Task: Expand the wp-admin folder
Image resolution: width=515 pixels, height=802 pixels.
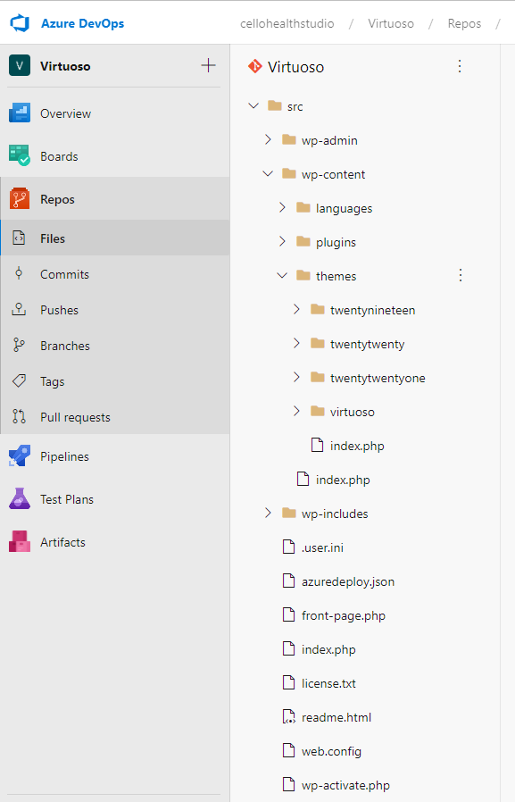Action: click(268, 139)
